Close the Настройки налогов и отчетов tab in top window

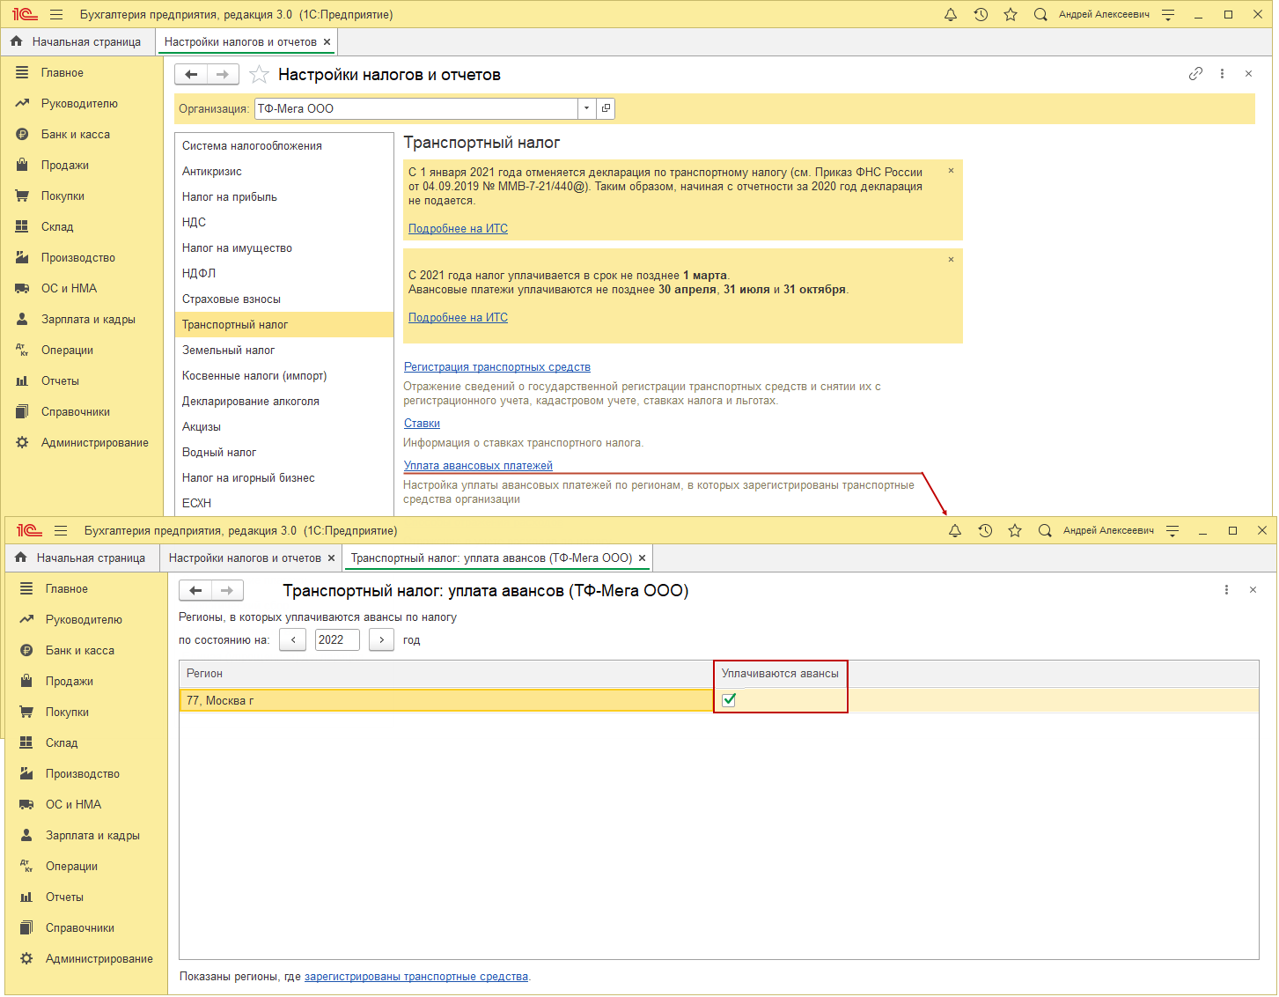click(327, 42)
